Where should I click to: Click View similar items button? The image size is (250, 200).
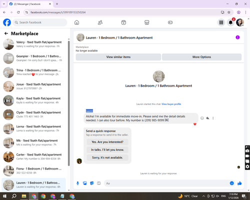point(118,57)
